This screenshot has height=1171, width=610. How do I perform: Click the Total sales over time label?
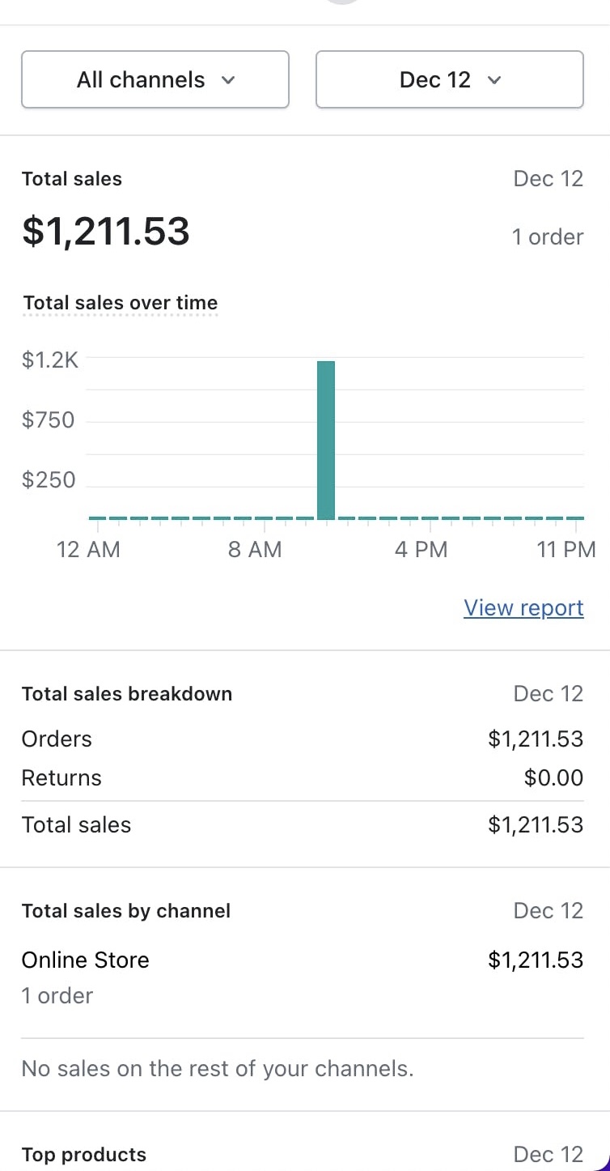pos(121,303)
